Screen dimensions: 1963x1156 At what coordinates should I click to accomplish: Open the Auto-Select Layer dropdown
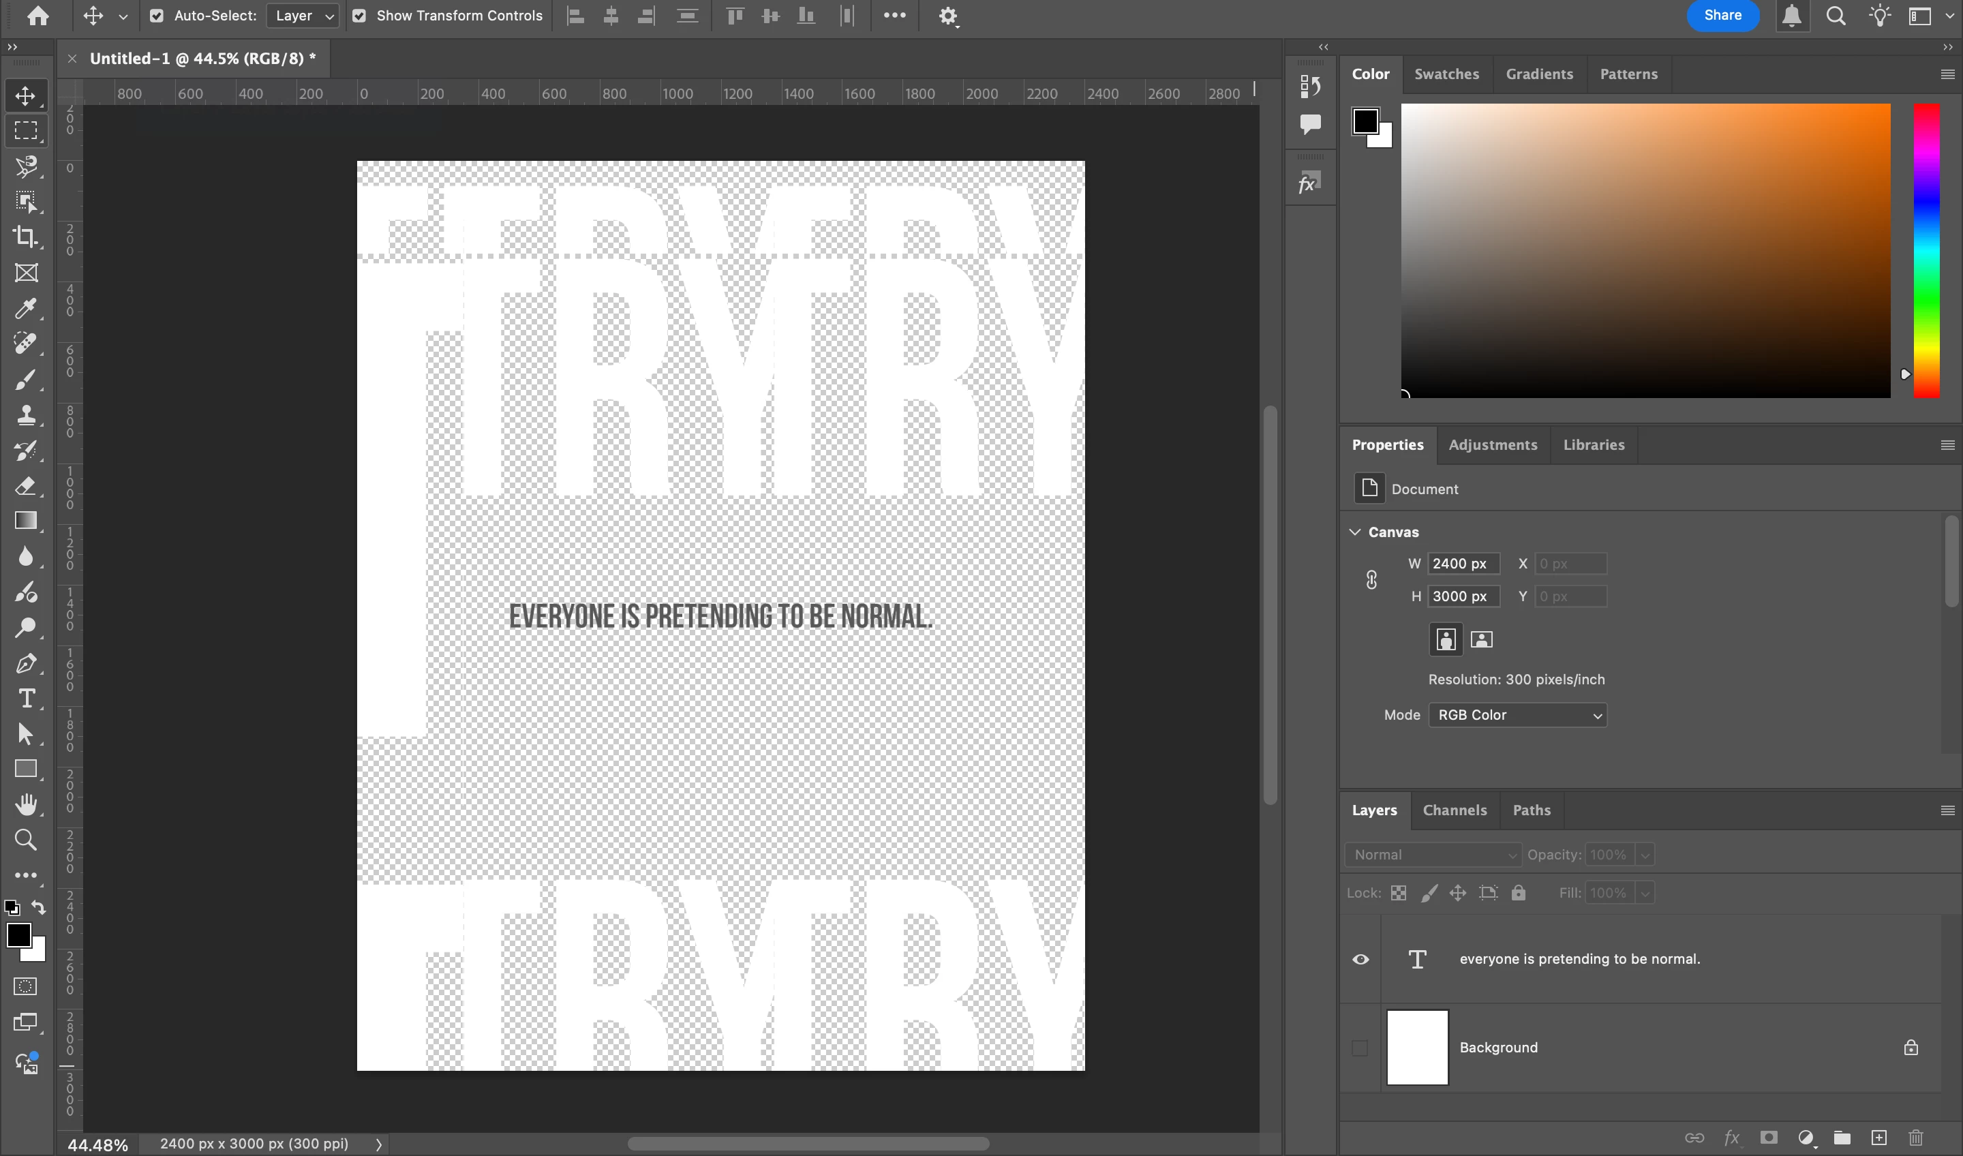tap(302, 16)
